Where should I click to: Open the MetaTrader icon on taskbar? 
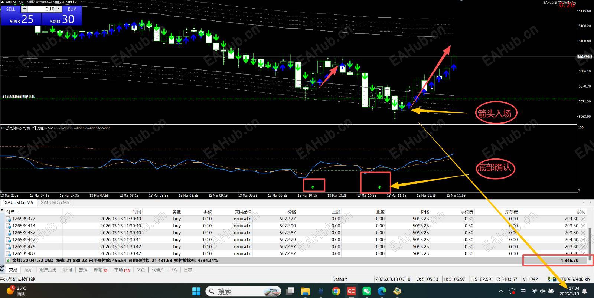point(397,291)
